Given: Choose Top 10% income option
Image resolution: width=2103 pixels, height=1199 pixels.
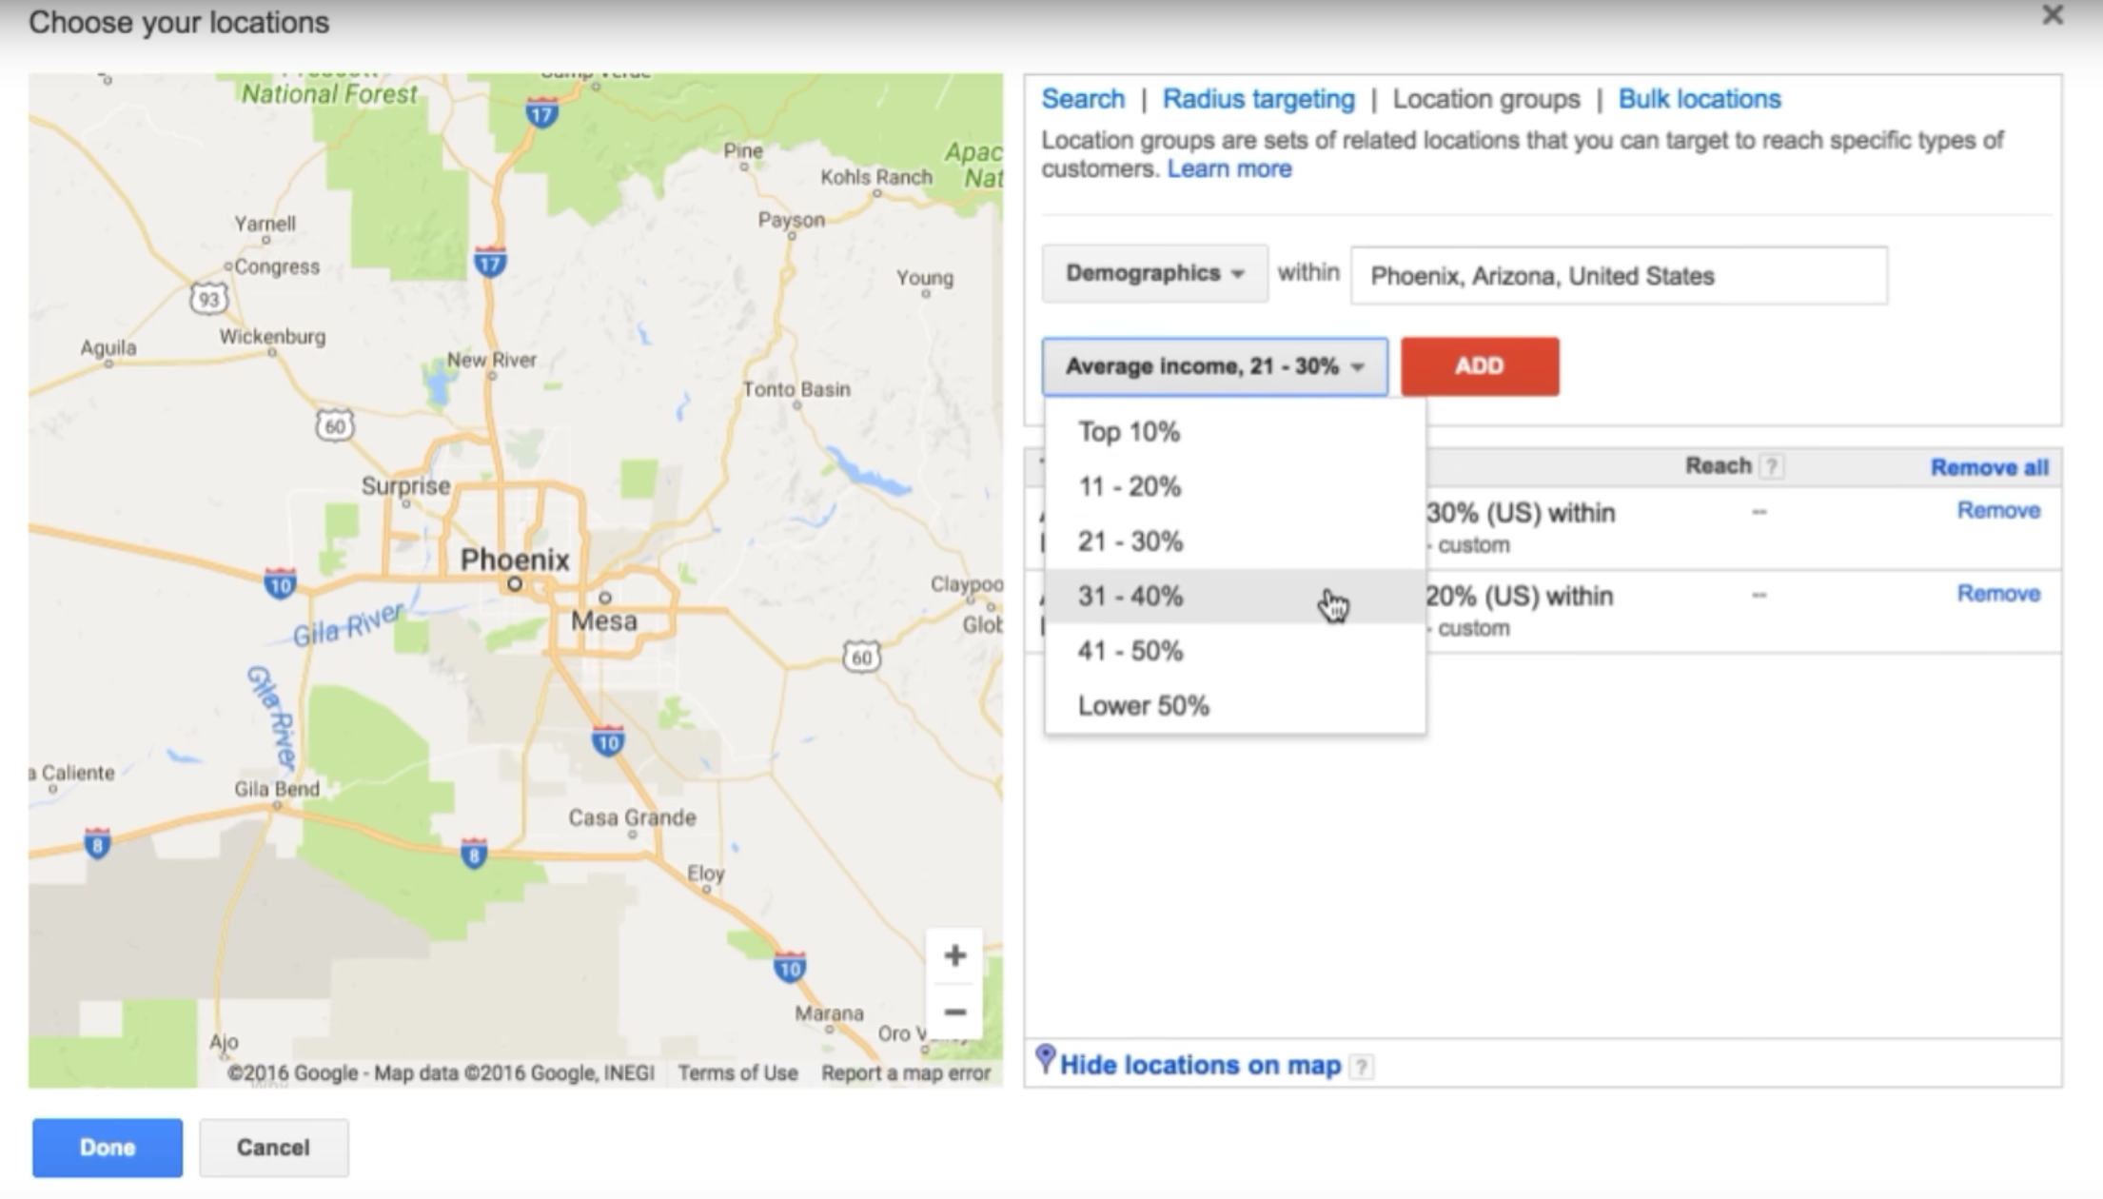Looking at the screenshot, I should point(1129,432).
